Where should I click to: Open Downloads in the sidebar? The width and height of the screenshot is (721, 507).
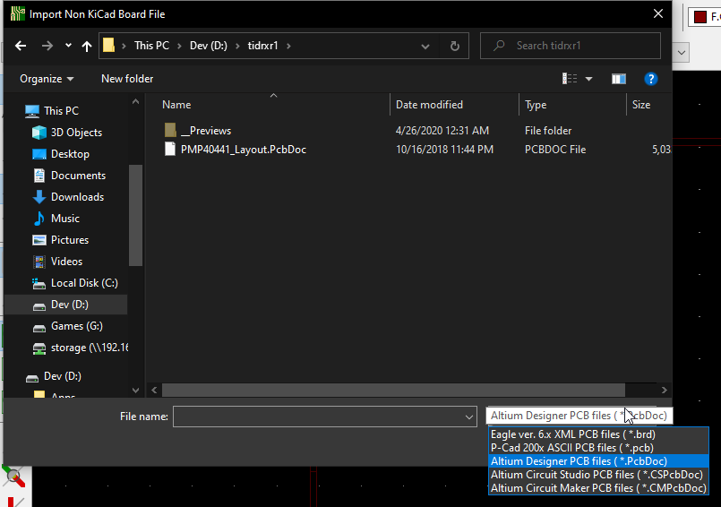coord(77,197)
